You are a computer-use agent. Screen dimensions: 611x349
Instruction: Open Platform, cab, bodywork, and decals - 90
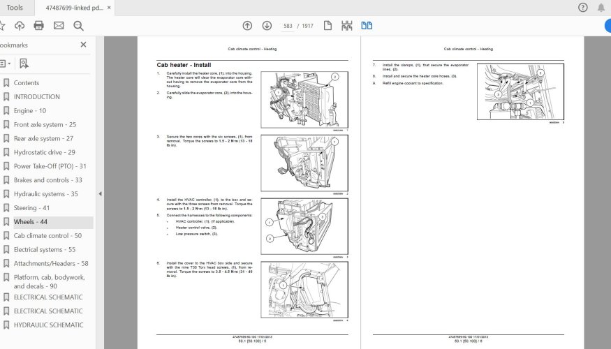pos(49,281)
